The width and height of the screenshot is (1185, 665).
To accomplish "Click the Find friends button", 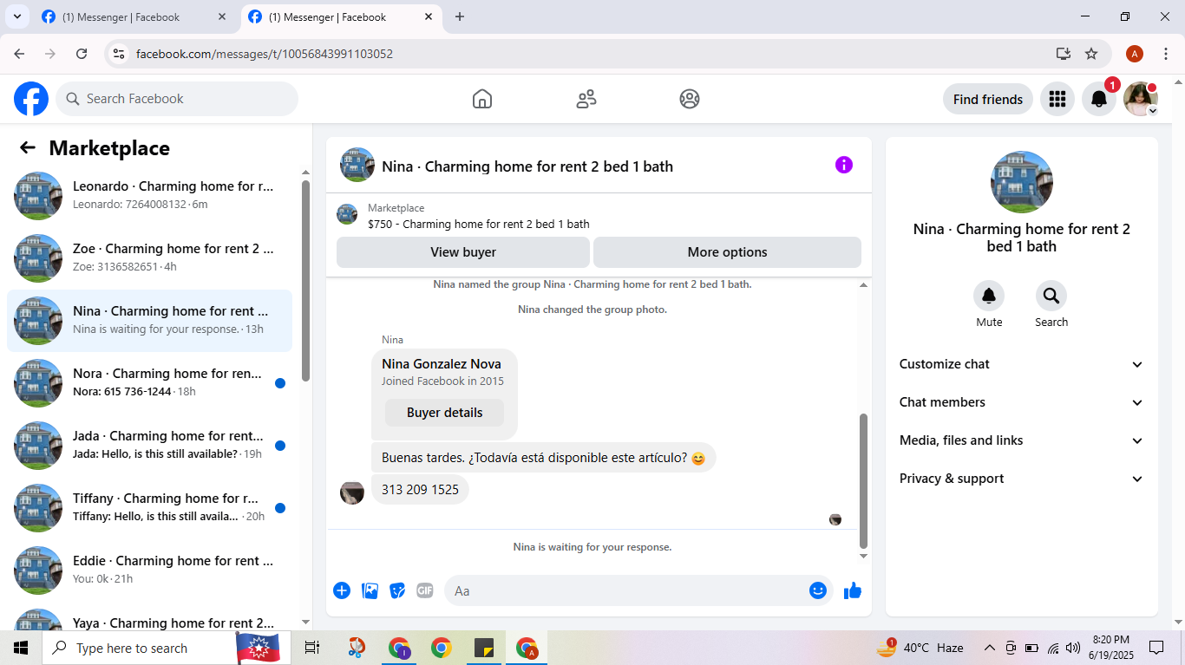I will [988, 99].
